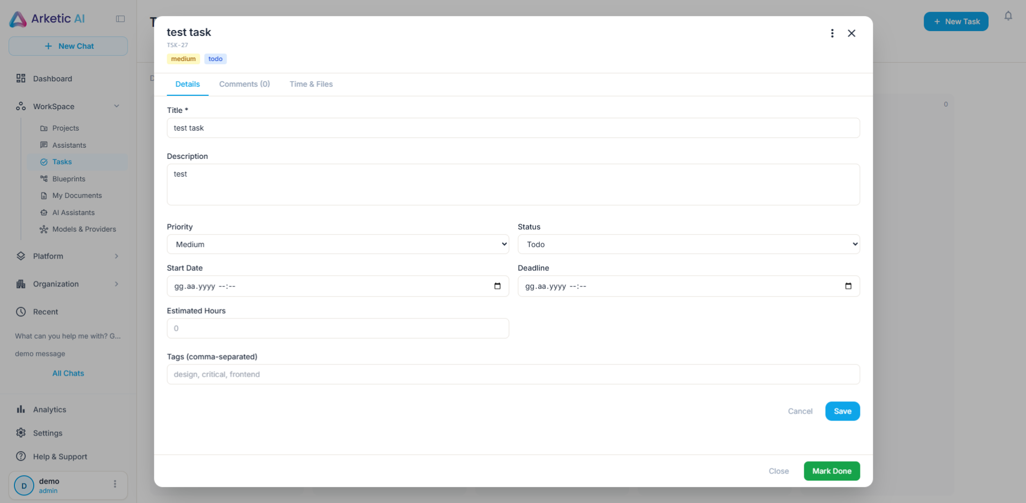
Task: Click the Tags comma-separated input field
Action: (513, 375)
